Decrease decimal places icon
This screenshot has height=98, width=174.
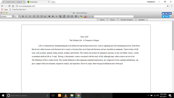click(64, 16)
